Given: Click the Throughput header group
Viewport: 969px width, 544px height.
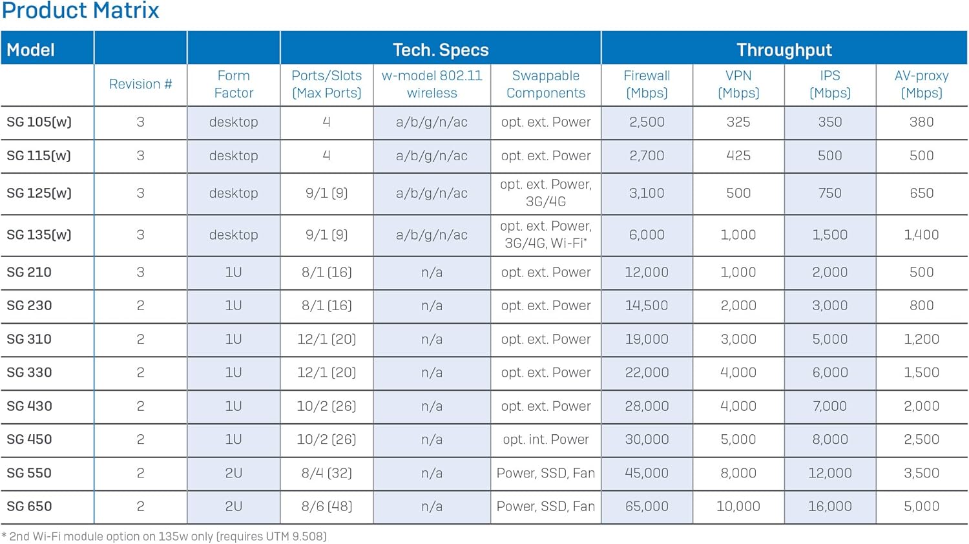Looking at the screenshot, I should 784,50.
